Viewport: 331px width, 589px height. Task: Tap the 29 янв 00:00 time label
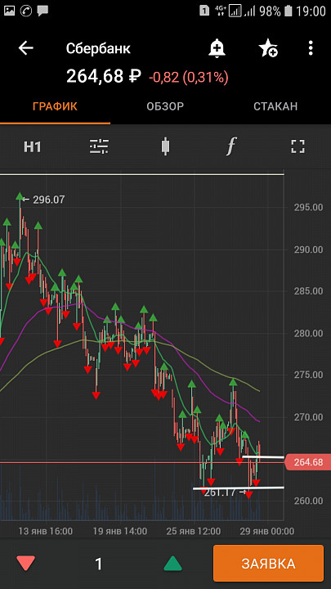[267, 531]
